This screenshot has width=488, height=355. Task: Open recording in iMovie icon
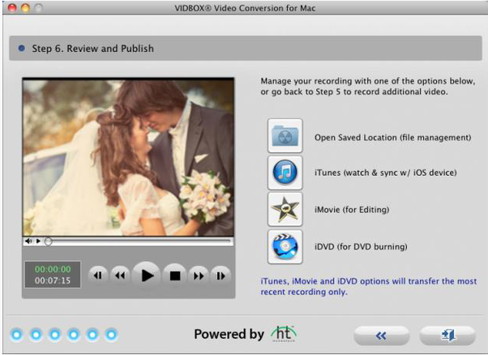tap(285, 209)
